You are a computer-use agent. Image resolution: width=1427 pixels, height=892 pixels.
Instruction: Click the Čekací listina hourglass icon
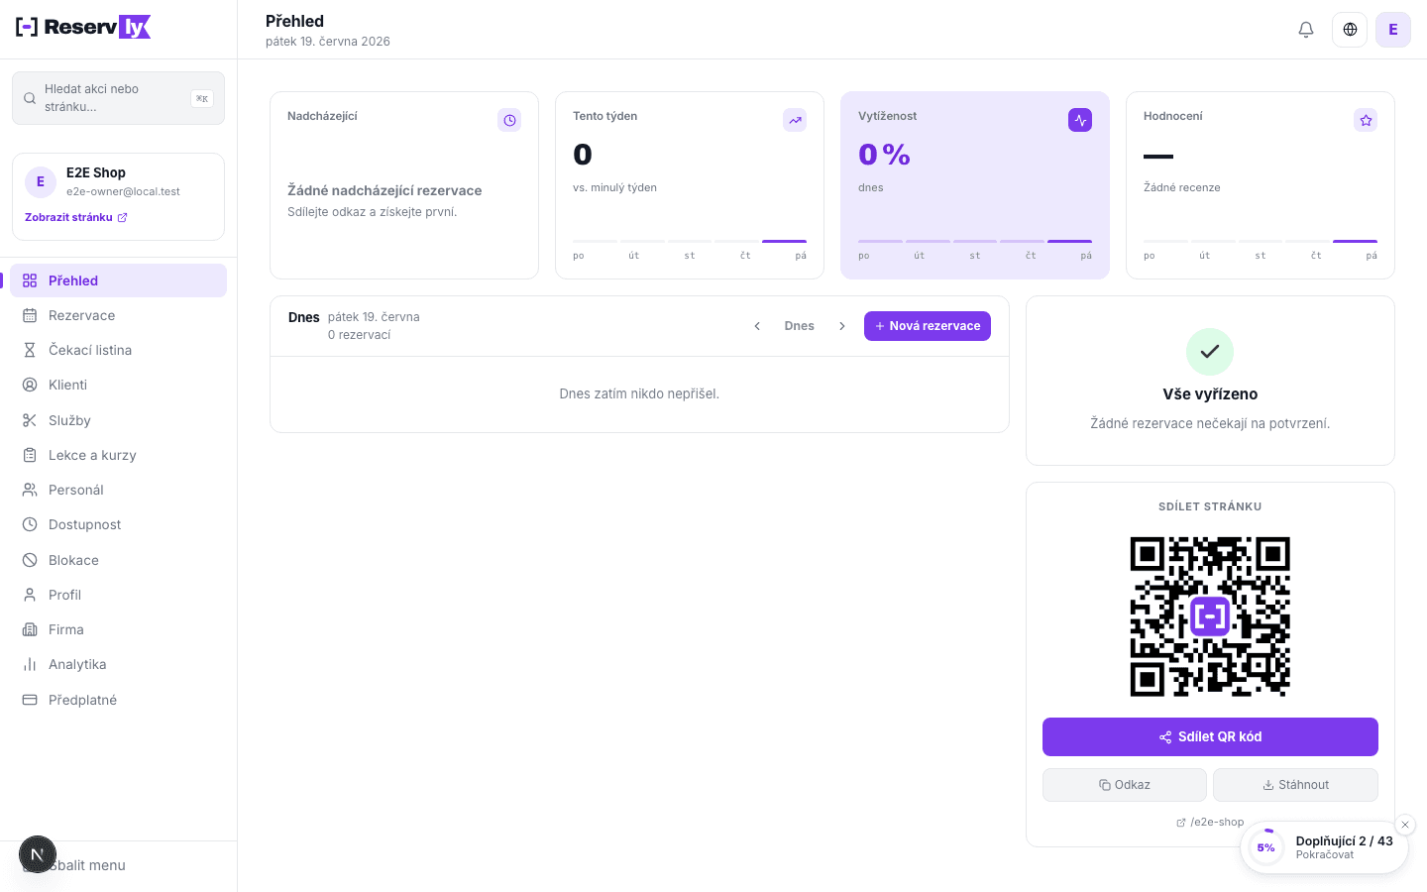pos(30,350)
